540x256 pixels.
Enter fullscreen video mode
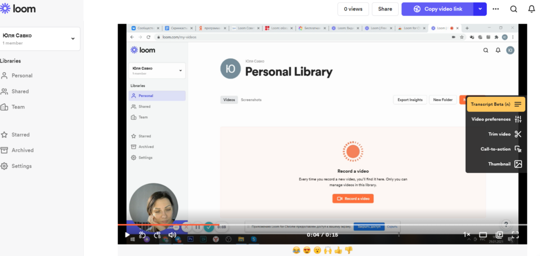click(516, 234)
